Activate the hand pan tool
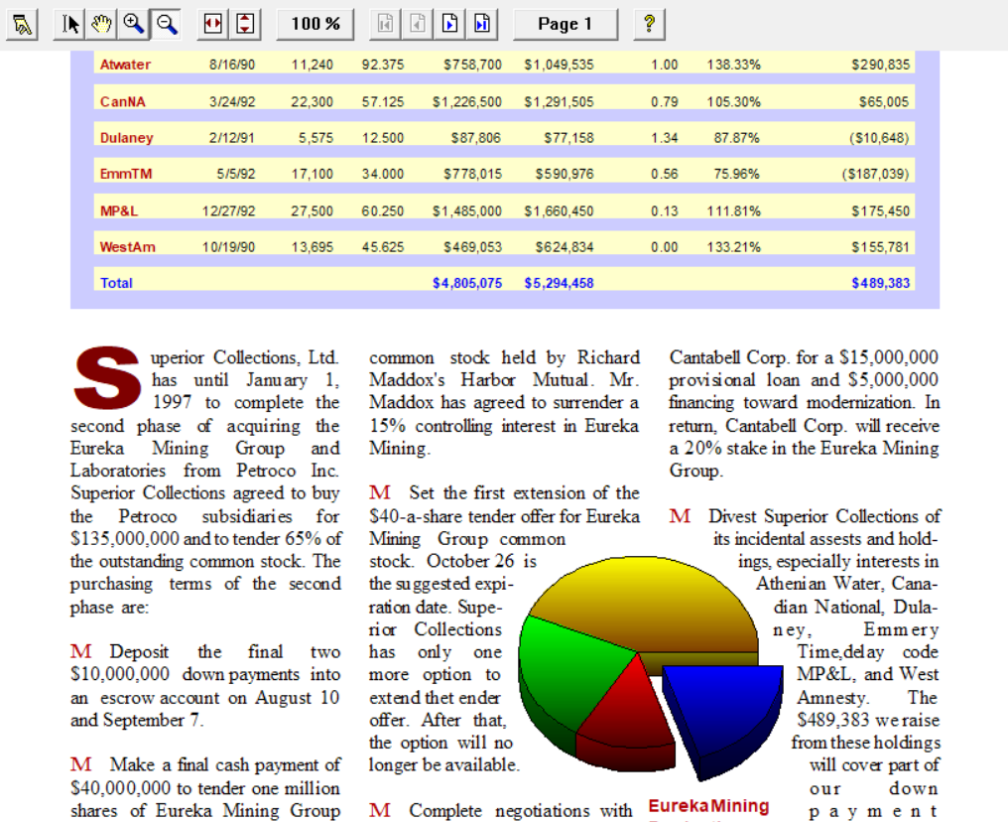 coord(101,25)
